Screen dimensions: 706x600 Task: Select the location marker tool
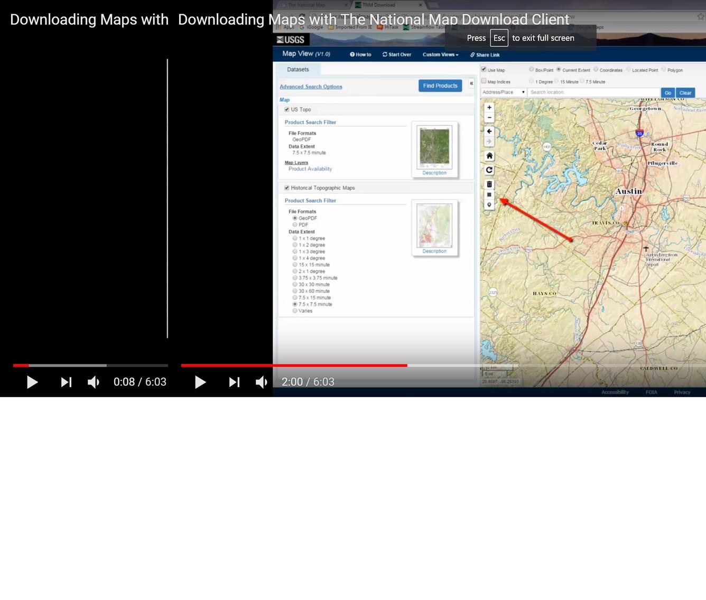pos(489,205)
